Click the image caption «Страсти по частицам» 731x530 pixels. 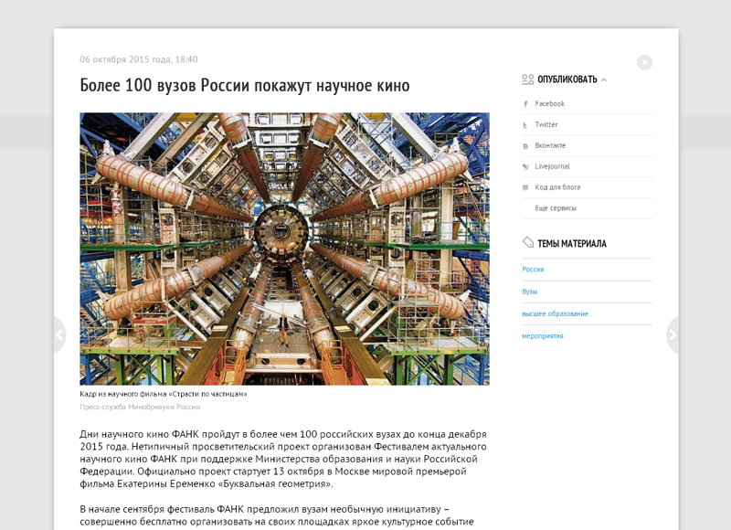point(164,394)
